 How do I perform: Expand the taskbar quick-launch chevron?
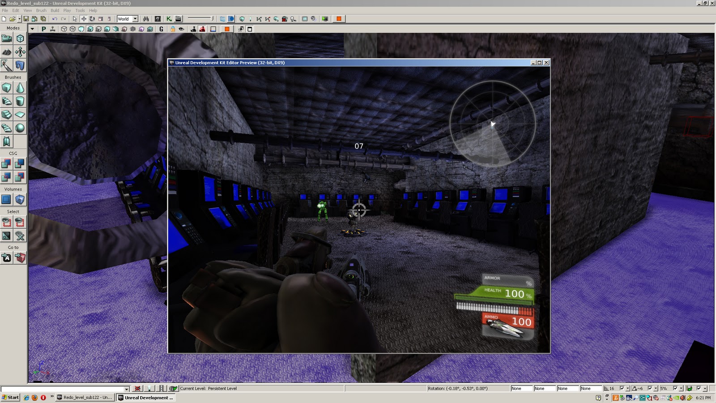[52, 397]
